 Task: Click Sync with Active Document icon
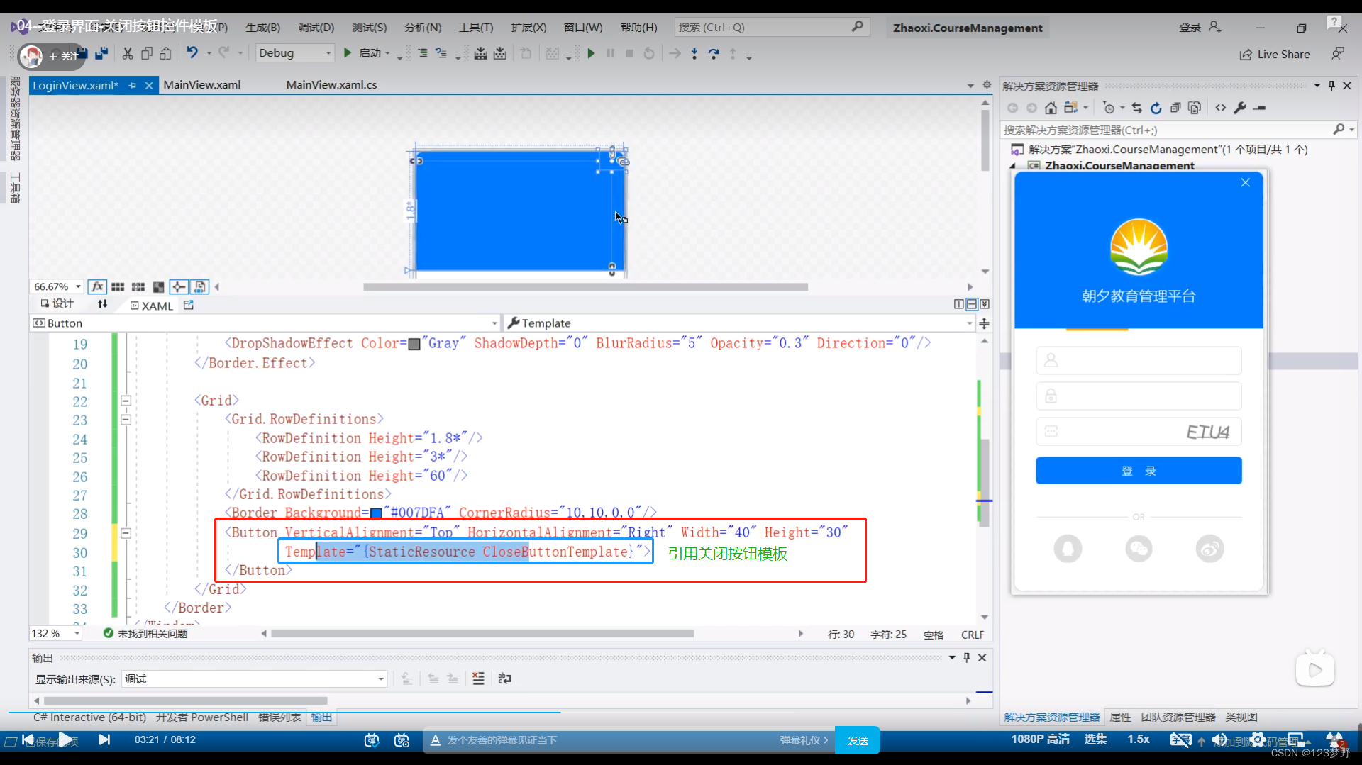[1136, 108]
